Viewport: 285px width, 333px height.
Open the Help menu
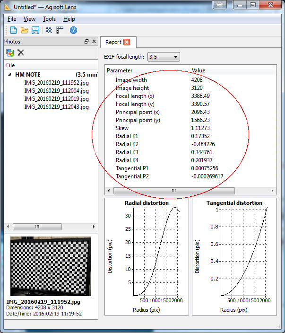[69, 19]
